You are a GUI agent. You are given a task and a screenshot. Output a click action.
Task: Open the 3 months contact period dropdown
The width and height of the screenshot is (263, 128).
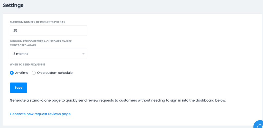point(49,54)
